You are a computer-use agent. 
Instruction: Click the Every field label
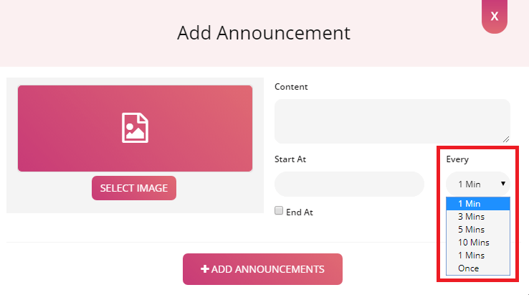pyautogui.click(x=457, y=159)
